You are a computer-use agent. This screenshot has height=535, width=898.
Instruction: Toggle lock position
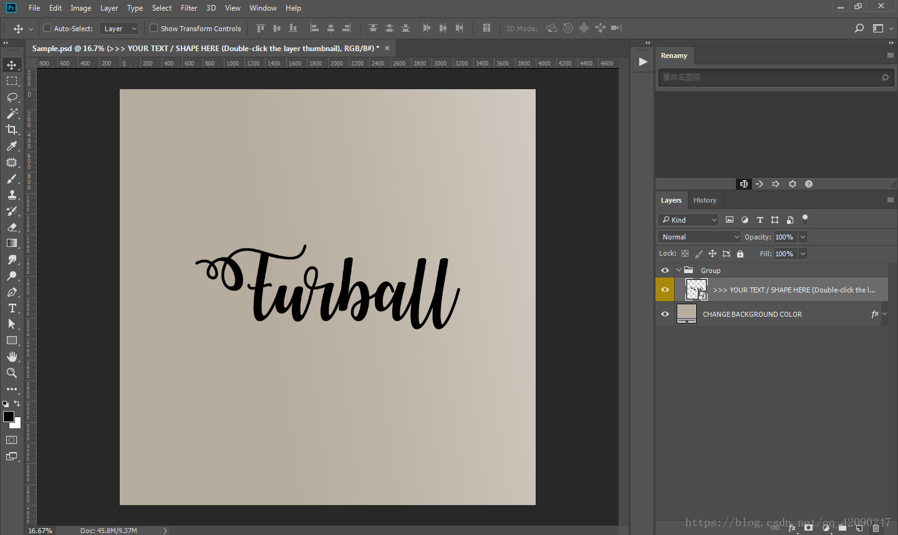point(712,254)
